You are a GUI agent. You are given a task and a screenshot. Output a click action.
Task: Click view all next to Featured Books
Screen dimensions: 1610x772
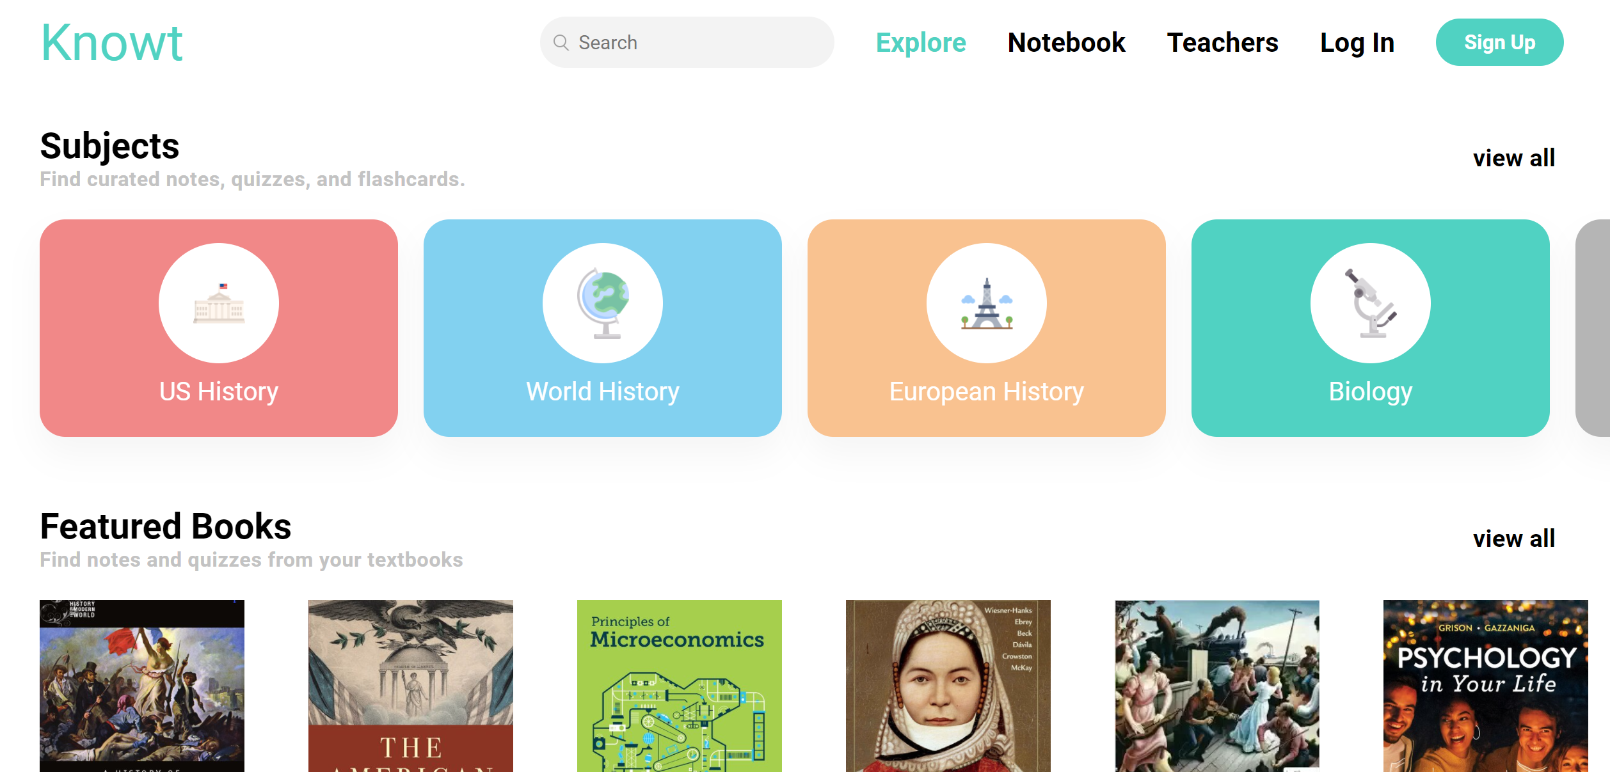point(1513,539)
